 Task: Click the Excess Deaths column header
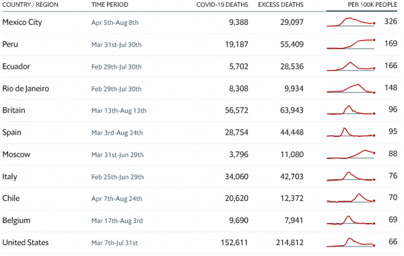click(281, 5)
